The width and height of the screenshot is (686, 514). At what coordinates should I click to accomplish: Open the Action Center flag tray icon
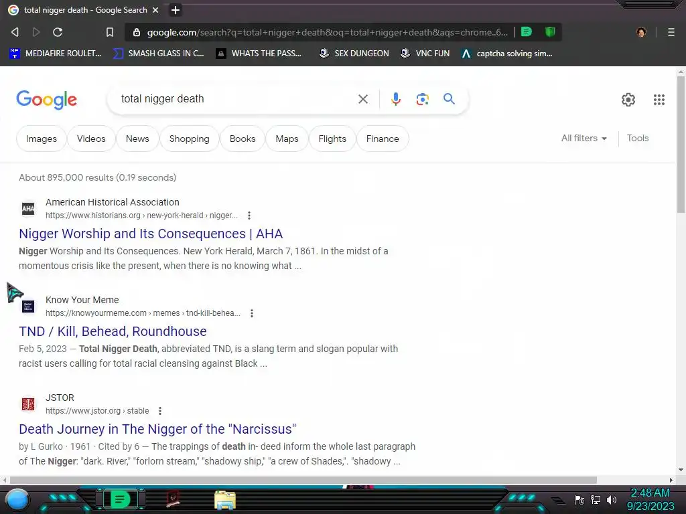click(579, 499)
